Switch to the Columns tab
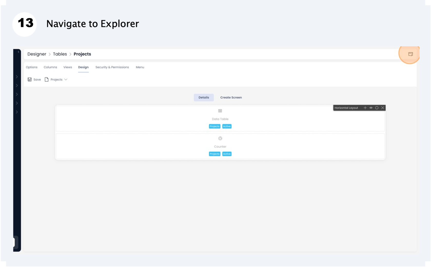Image resolution: width=431 pixels, height=268 pixels. (x=50, y=67)
